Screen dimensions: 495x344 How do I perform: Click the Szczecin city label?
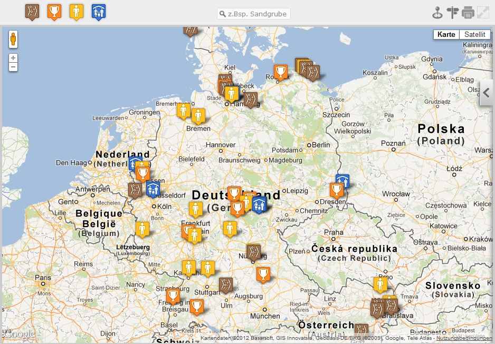[x=336, y=115]
